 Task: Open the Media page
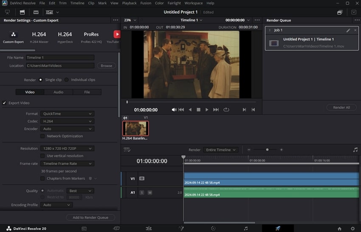pyautogui.click(x=84, y=229)
